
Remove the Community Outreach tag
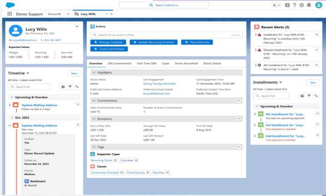[x=122, y=173]
